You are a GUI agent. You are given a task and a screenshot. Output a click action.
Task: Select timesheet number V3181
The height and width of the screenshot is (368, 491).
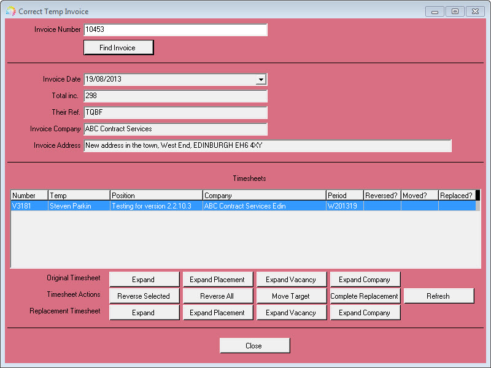(x=29, y=206)
